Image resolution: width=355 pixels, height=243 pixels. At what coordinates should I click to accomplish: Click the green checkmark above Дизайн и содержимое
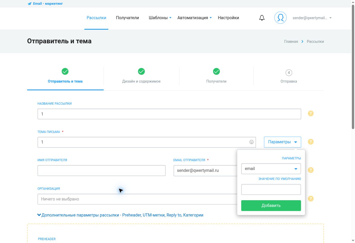141,71
